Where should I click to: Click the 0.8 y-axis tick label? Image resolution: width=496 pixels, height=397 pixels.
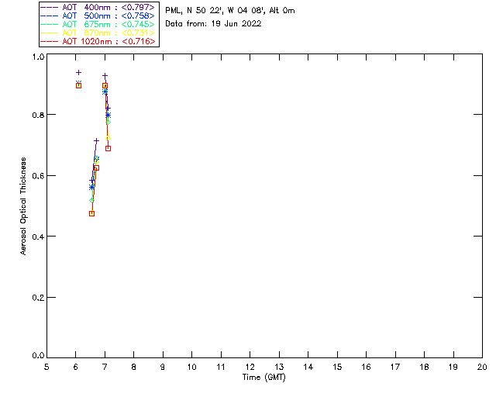(38, 115)
